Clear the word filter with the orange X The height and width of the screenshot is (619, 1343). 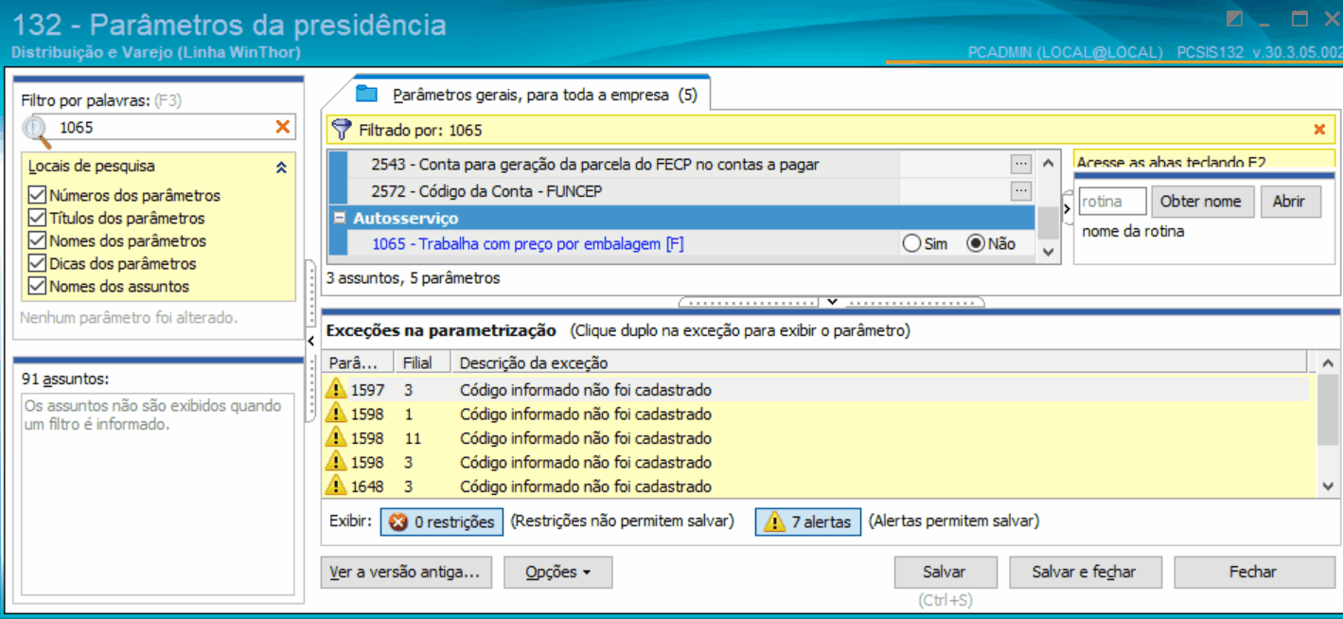(x=282, y=127)
